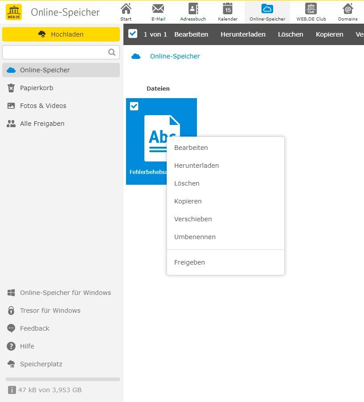The image size is (364, 402).
Task: Open the E-Mail envelope icon
Action: click(x=158, y=9)
